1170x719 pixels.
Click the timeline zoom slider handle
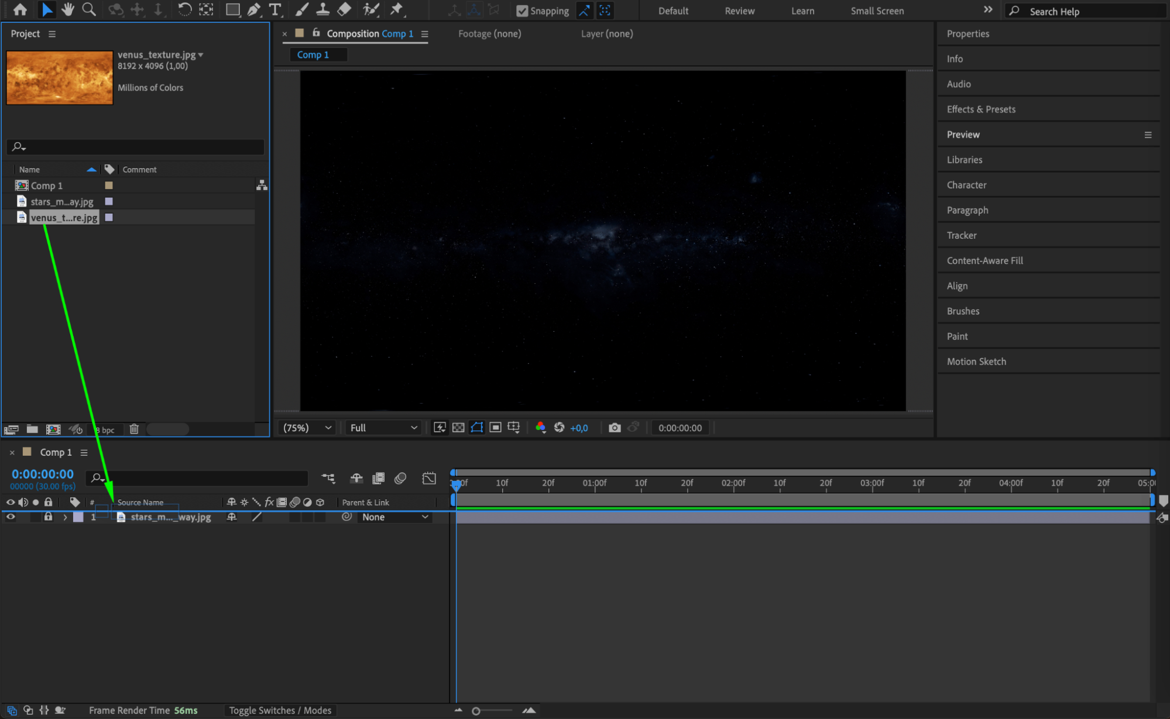(476, 711)
